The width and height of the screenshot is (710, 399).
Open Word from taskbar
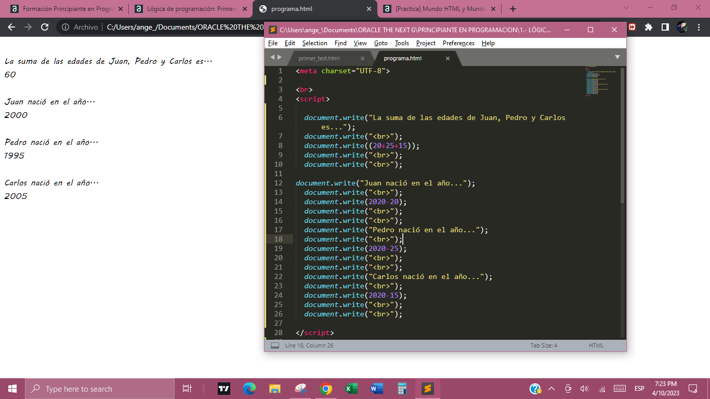pos(377,389)
